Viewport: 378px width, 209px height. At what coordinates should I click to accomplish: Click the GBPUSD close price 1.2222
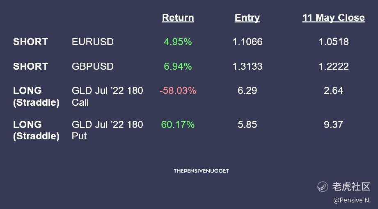pyautogui.click(x=334, y=66)
